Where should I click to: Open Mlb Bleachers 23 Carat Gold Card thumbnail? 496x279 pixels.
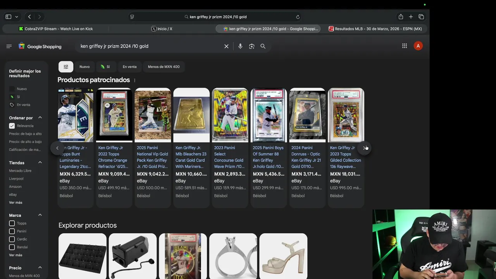click(x=191, y=115)
